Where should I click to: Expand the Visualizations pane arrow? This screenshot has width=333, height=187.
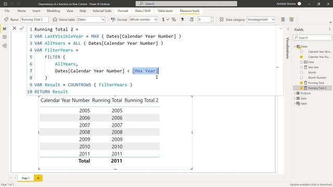pos(288,29)
